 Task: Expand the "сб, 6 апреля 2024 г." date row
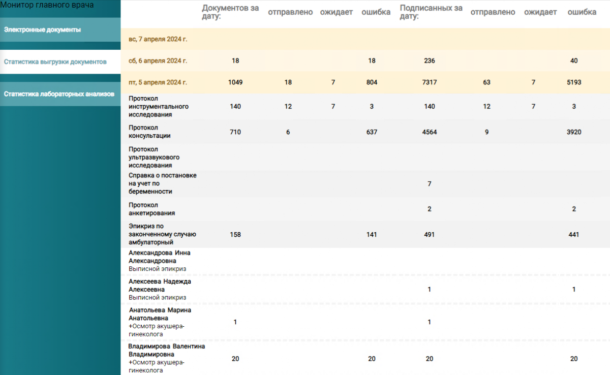click(365, 61)
